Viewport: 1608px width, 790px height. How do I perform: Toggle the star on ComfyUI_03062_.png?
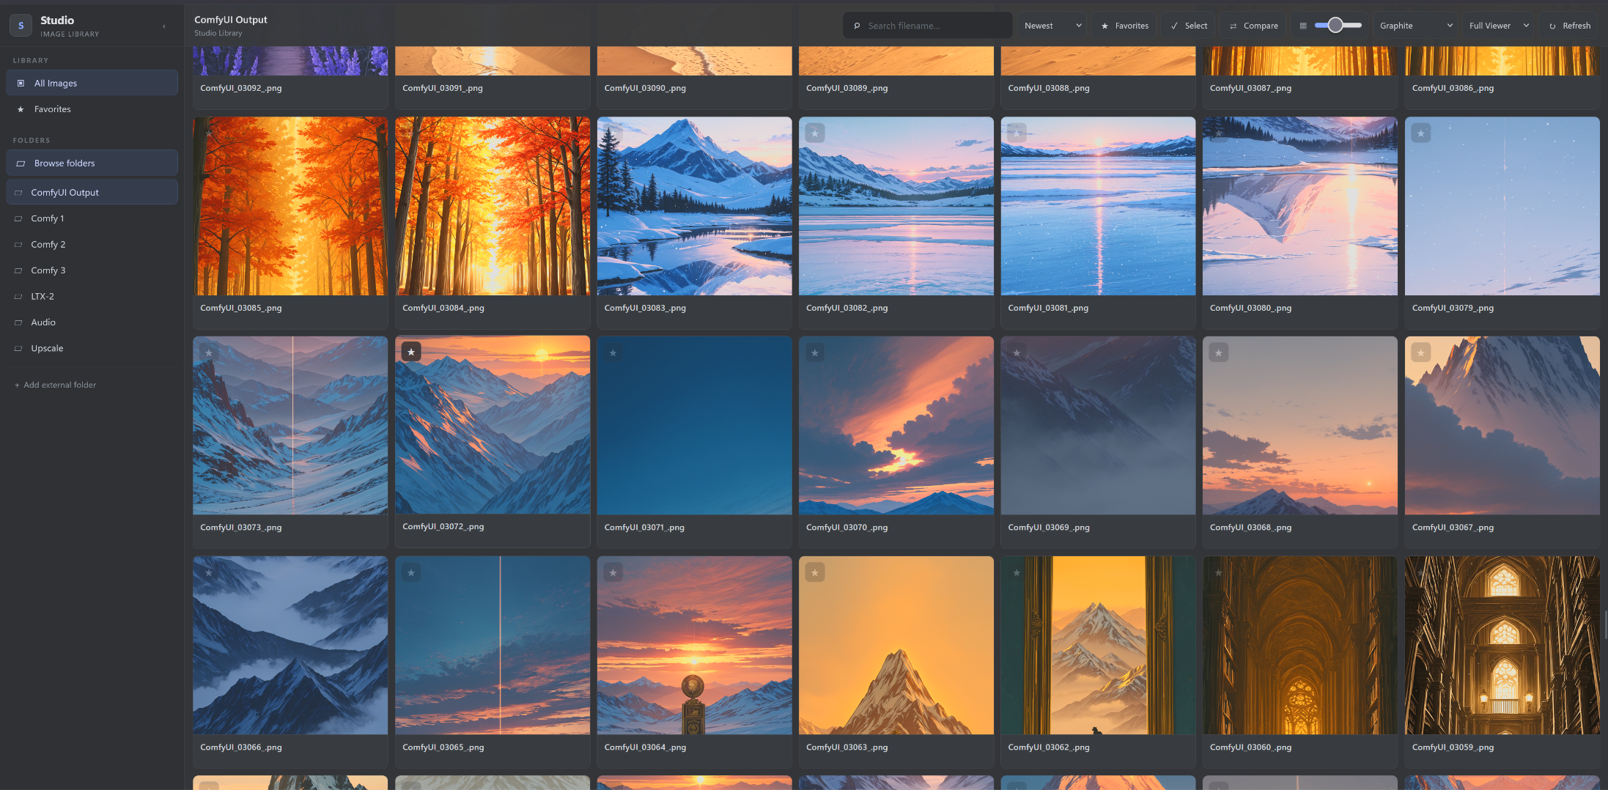point(1017,573)
